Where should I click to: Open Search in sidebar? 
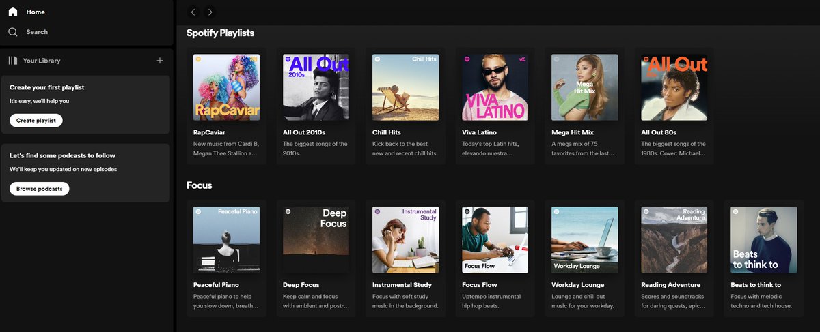point(37,32)
